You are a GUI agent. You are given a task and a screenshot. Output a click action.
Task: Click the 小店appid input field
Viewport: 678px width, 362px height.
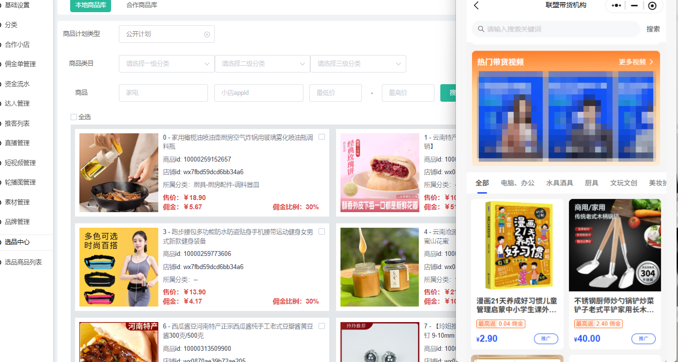(x=259, y=93)
